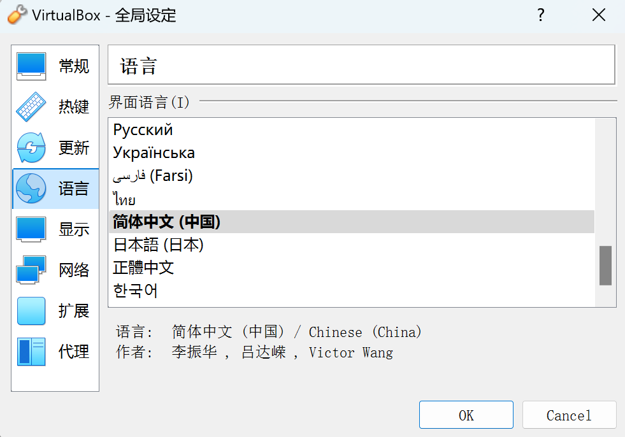Select the ไทย Thai language entry

coord(352,199)
